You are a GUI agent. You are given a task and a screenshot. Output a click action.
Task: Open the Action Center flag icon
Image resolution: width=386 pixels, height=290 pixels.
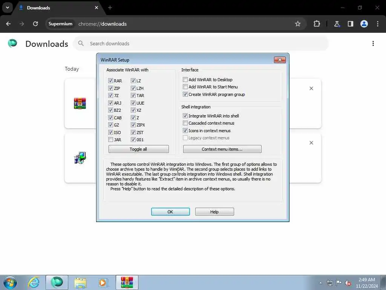coord(339,283)
